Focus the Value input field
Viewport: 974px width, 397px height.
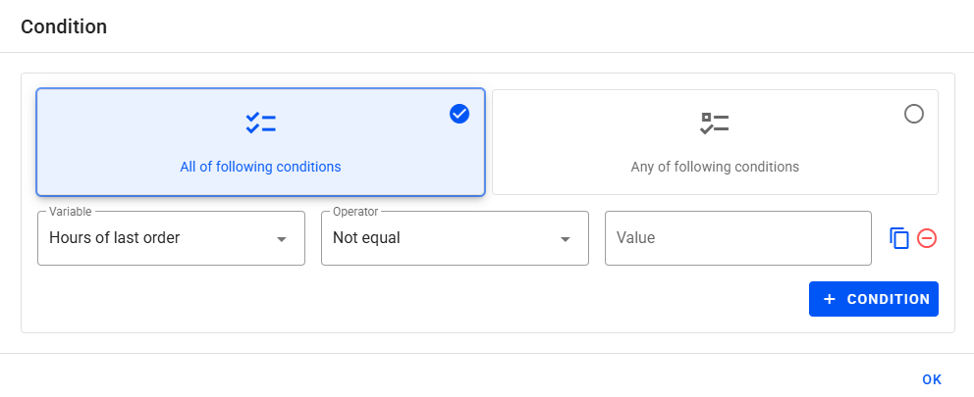click(x=737, y=237)
